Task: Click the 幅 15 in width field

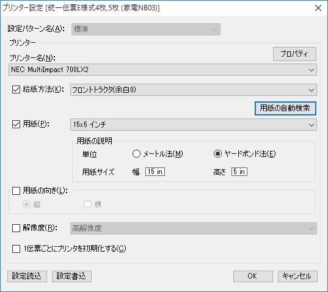Action: tap(155, 172)
